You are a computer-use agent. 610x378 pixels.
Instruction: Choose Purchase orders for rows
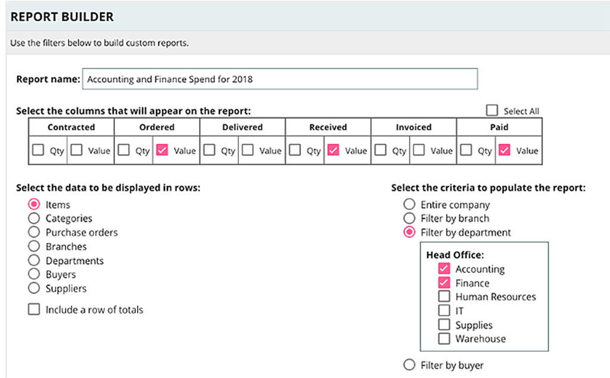[x=34, y=232]
